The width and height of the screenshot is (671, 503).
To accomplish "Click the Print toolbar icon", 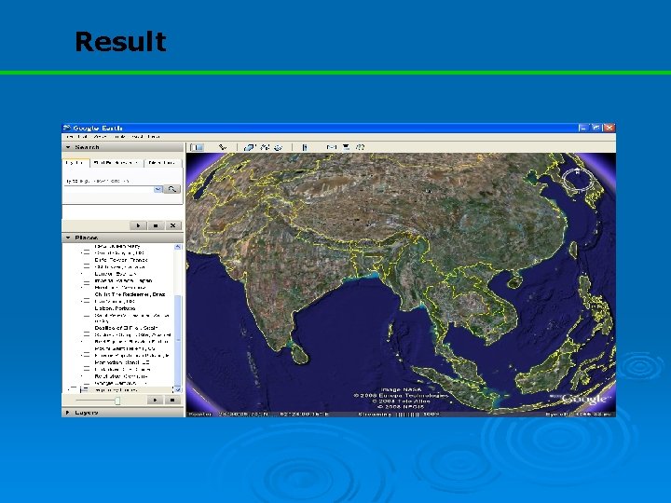I will [x=346, y=147].
